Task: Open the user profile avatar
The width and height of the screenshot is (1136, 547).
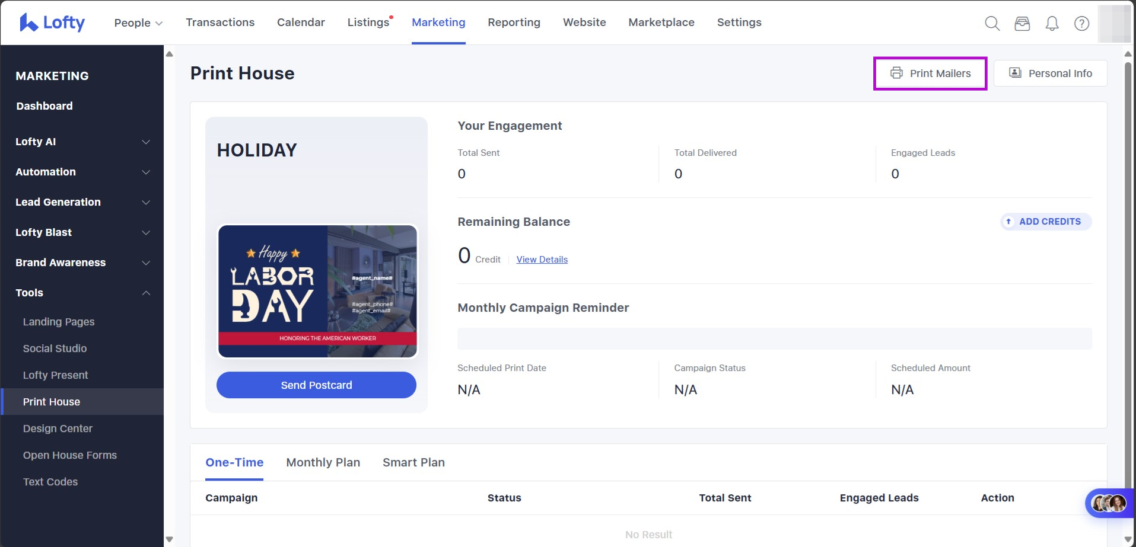Action: 1113,23
